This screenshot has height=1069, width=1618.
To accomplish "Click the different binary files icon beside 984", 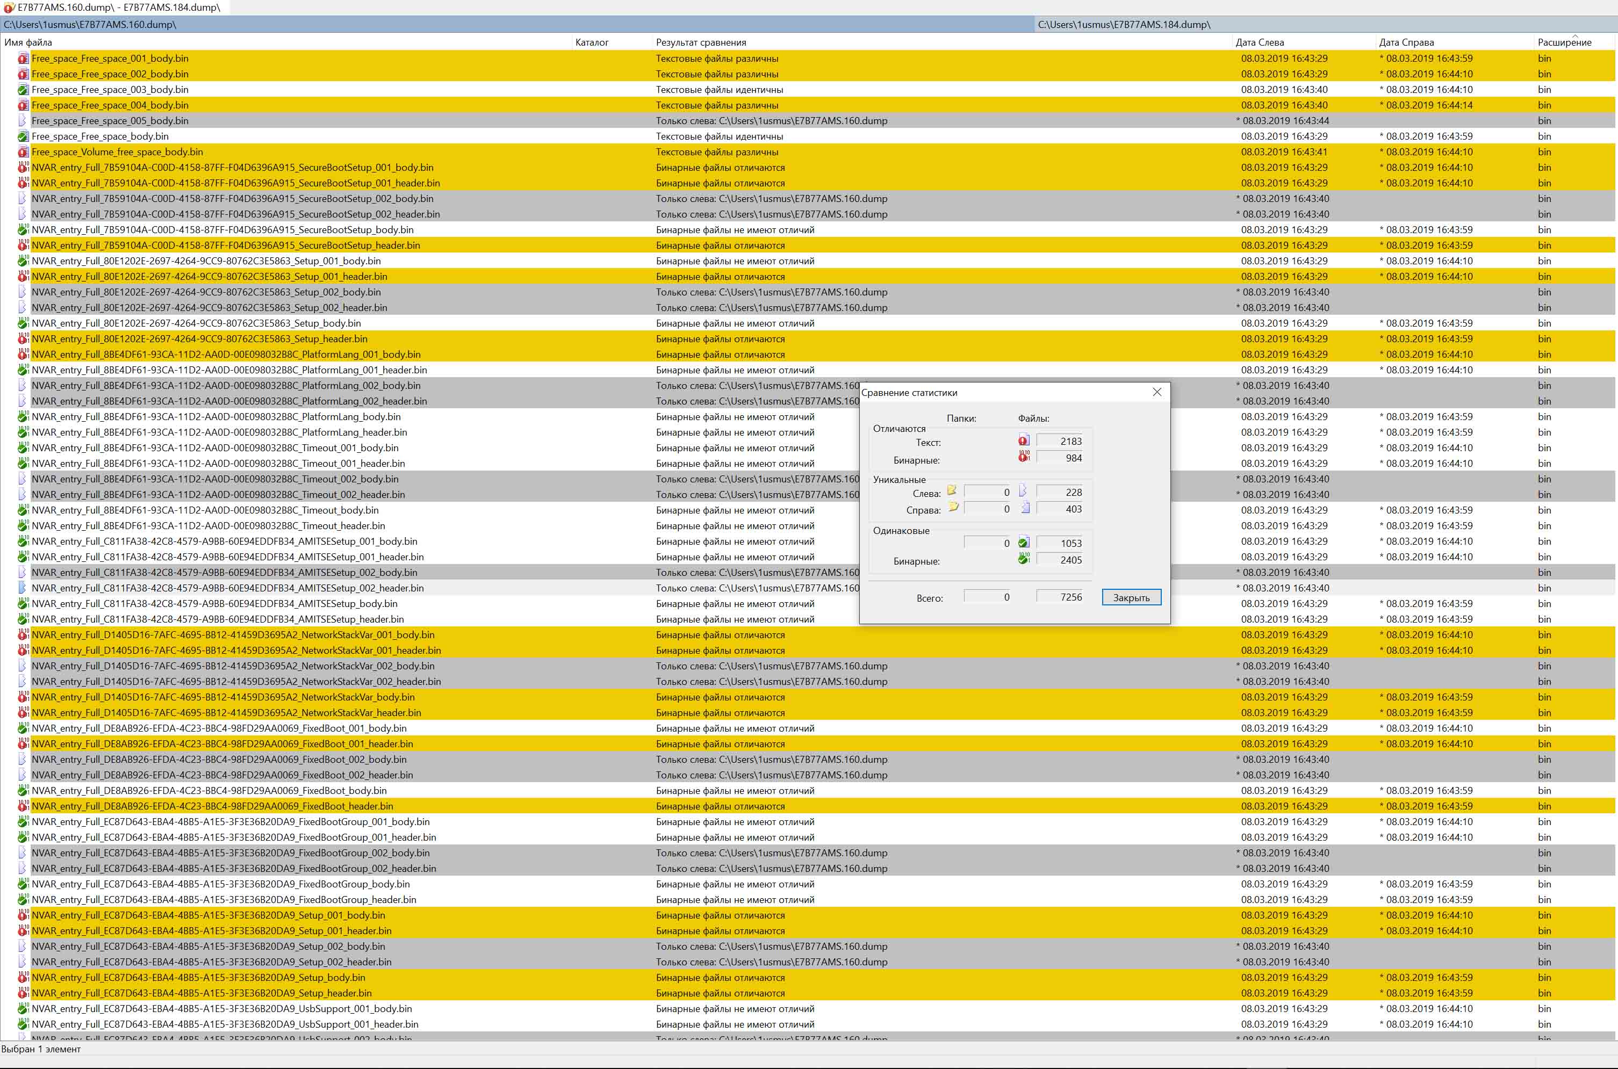I will click(1024, 457).
